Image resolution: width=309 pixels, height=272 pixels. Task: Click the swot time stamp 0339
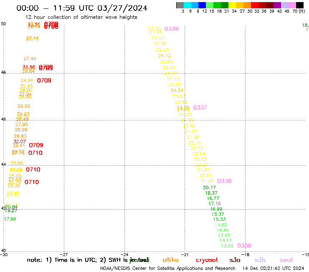coord(244,246)
